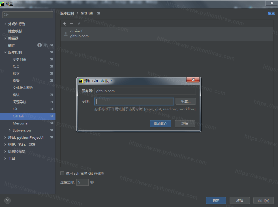Click the project icon on Git row
The width and height of the screenshot is (278, 207).
click(x=52, y=109)
